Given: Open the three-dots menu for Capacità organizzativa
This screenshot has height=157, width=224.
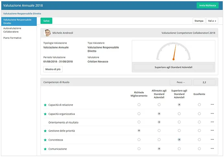Looking at the screenshot, I should pyautogui.click(x=212, y=114).
